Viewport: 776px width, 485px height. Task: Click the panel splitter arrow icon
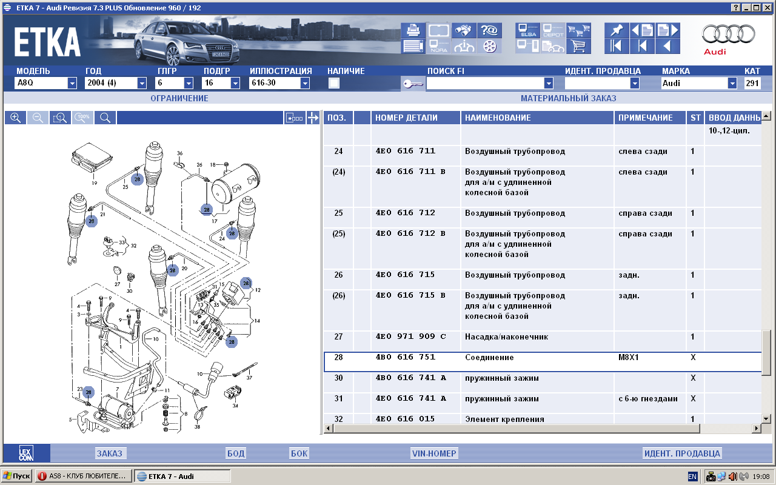tap(313, 118)
